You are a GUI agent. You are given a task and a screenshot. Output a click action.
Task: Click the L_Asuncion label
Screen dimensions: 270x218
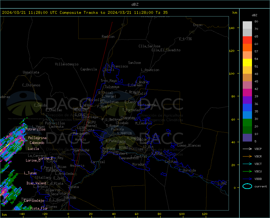click(x=150, y=70)
